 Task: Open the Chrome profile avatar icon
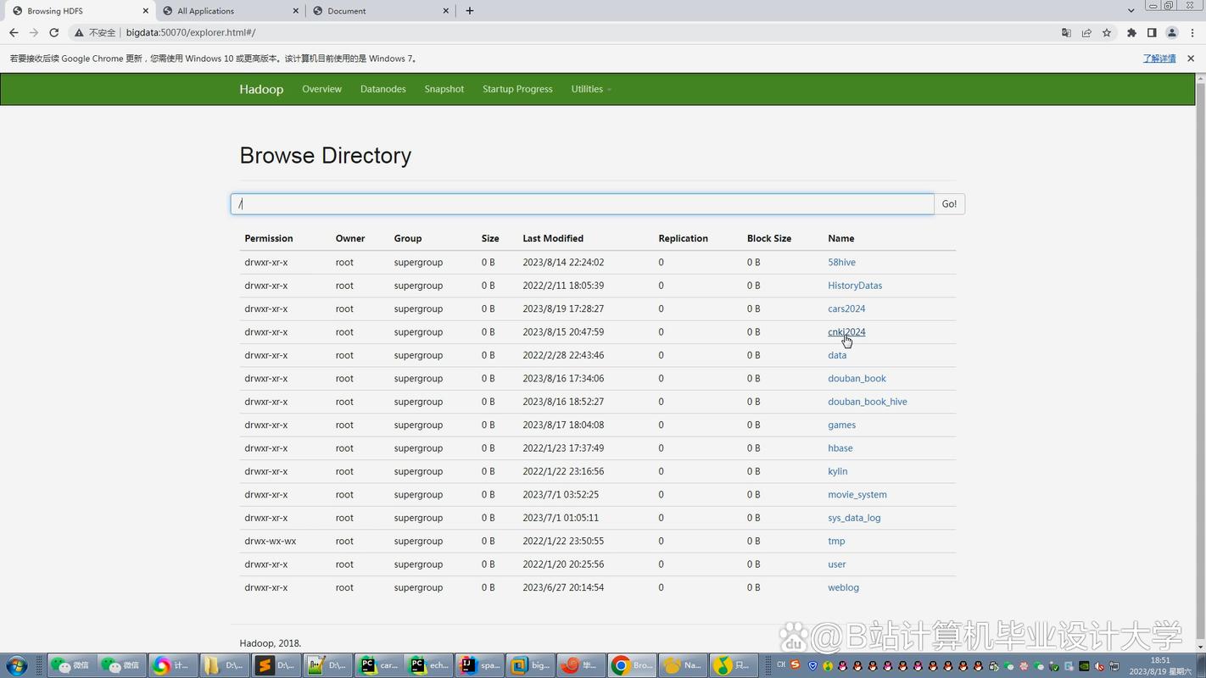tap(1172, 32)
